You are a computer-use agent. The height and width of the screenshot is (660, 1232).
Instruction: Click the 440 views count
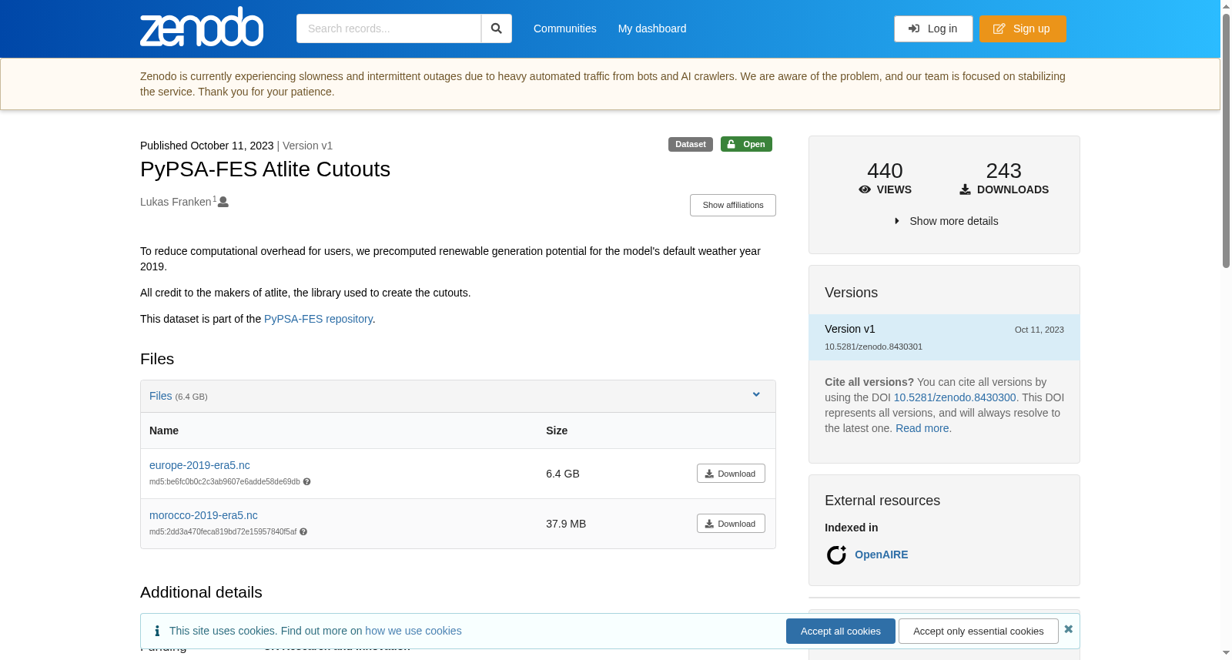click(x=885, y=171)
